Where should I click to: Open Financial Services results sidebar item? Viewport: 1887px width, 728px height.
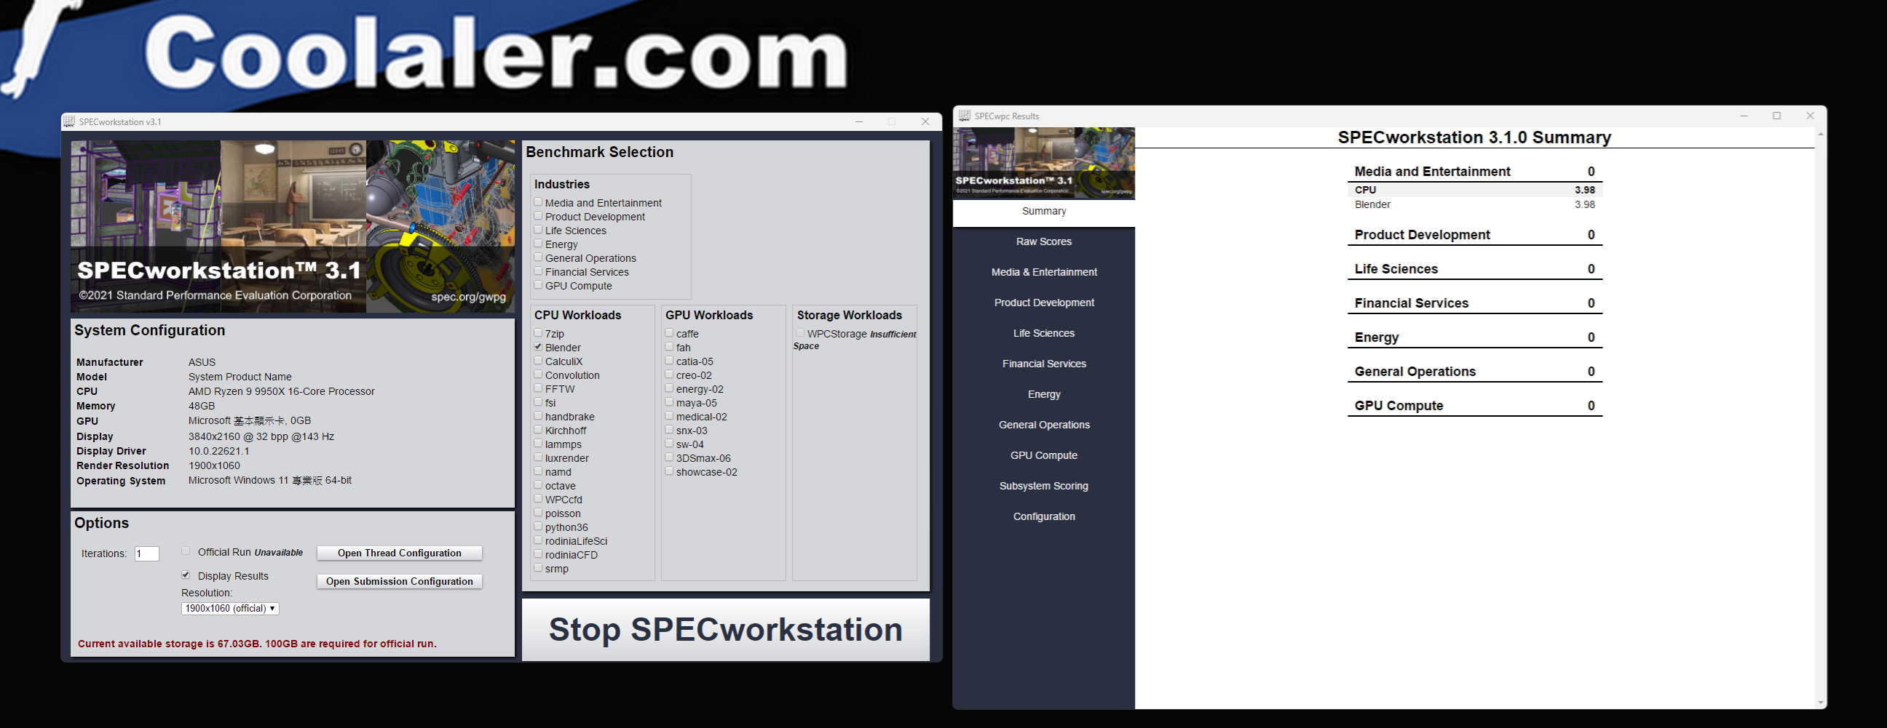tap(1044, 364)
